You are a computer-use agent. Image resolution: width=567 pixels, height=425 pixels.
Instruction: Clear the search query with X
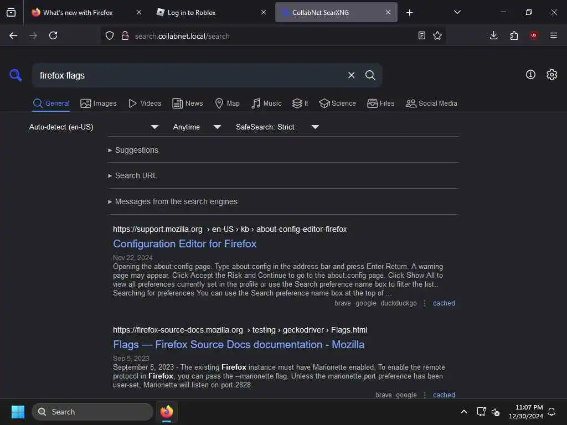click(x=351, y=75)
